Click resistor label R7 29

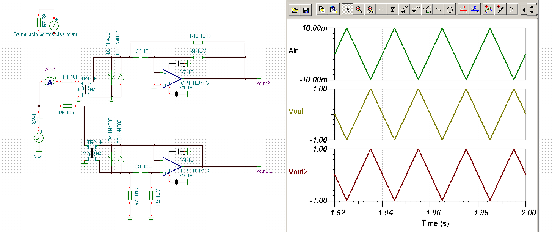tap(45, 21)
